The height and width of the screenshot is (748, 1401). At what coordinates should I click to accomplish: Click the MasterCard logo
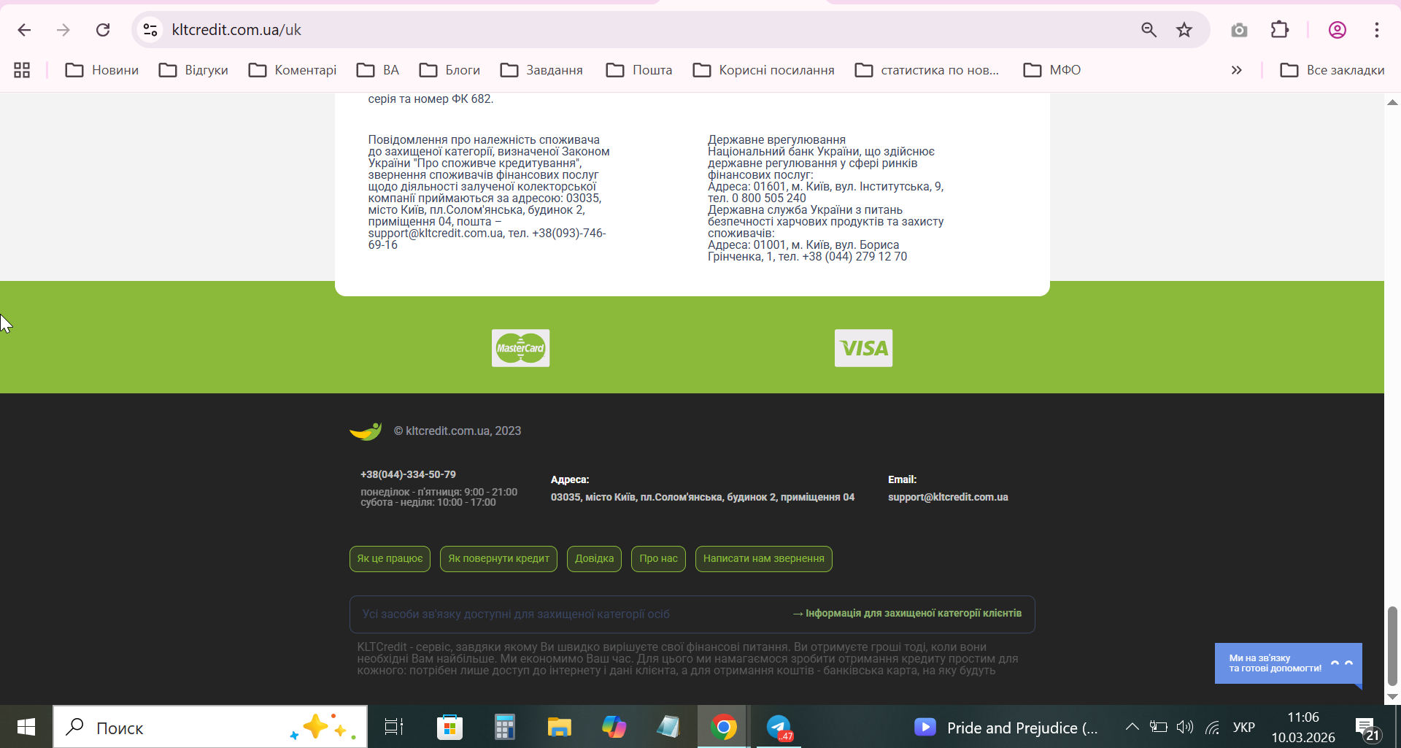point(520,348)
